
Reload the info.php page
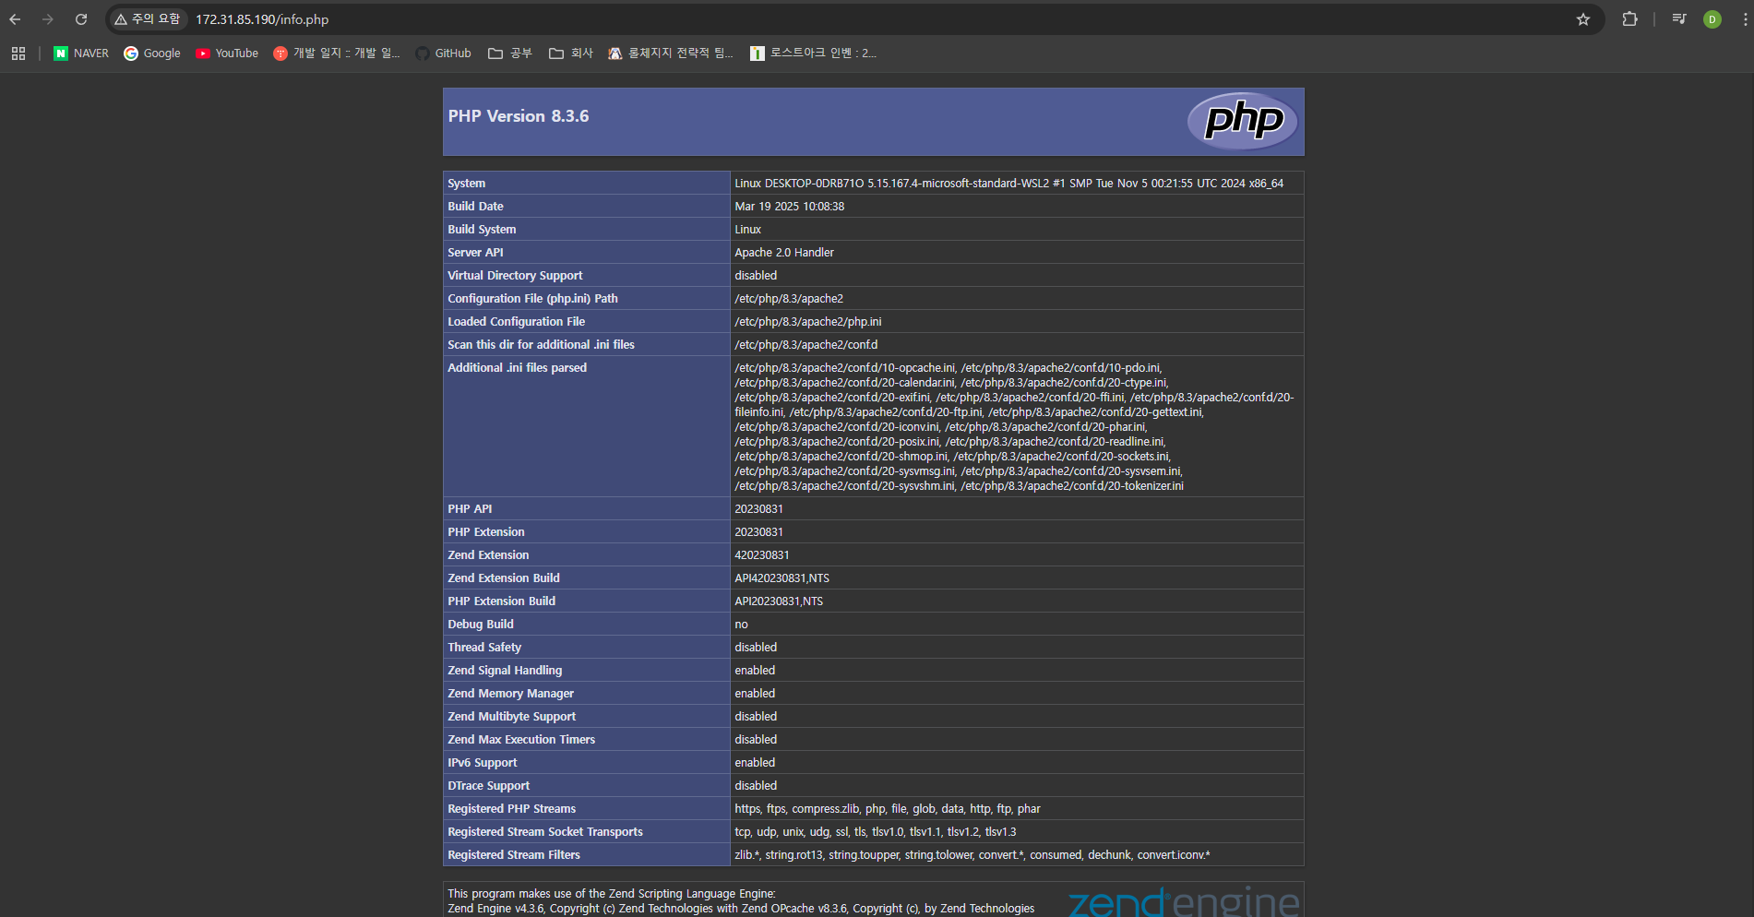pyautogui.click(x=81, y=19)
